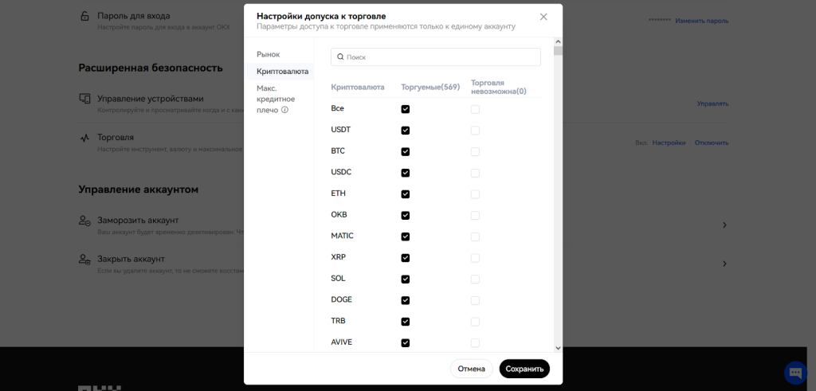
Task: Click the Заморозить аккаунт user icon
Action: [84, 221]
